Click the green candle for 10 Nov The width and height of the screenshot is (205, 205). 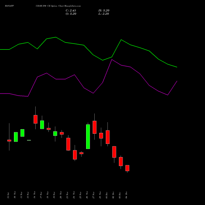tap(16, 137)
